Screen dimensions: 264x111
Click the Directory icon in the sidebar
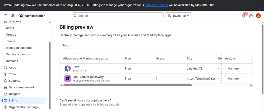point(6,22)
